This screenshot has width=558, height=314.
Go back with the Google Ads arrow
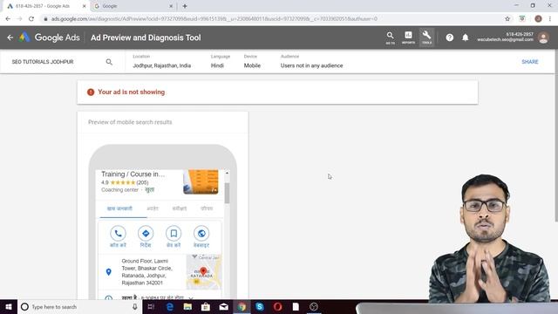click(10, 38)
